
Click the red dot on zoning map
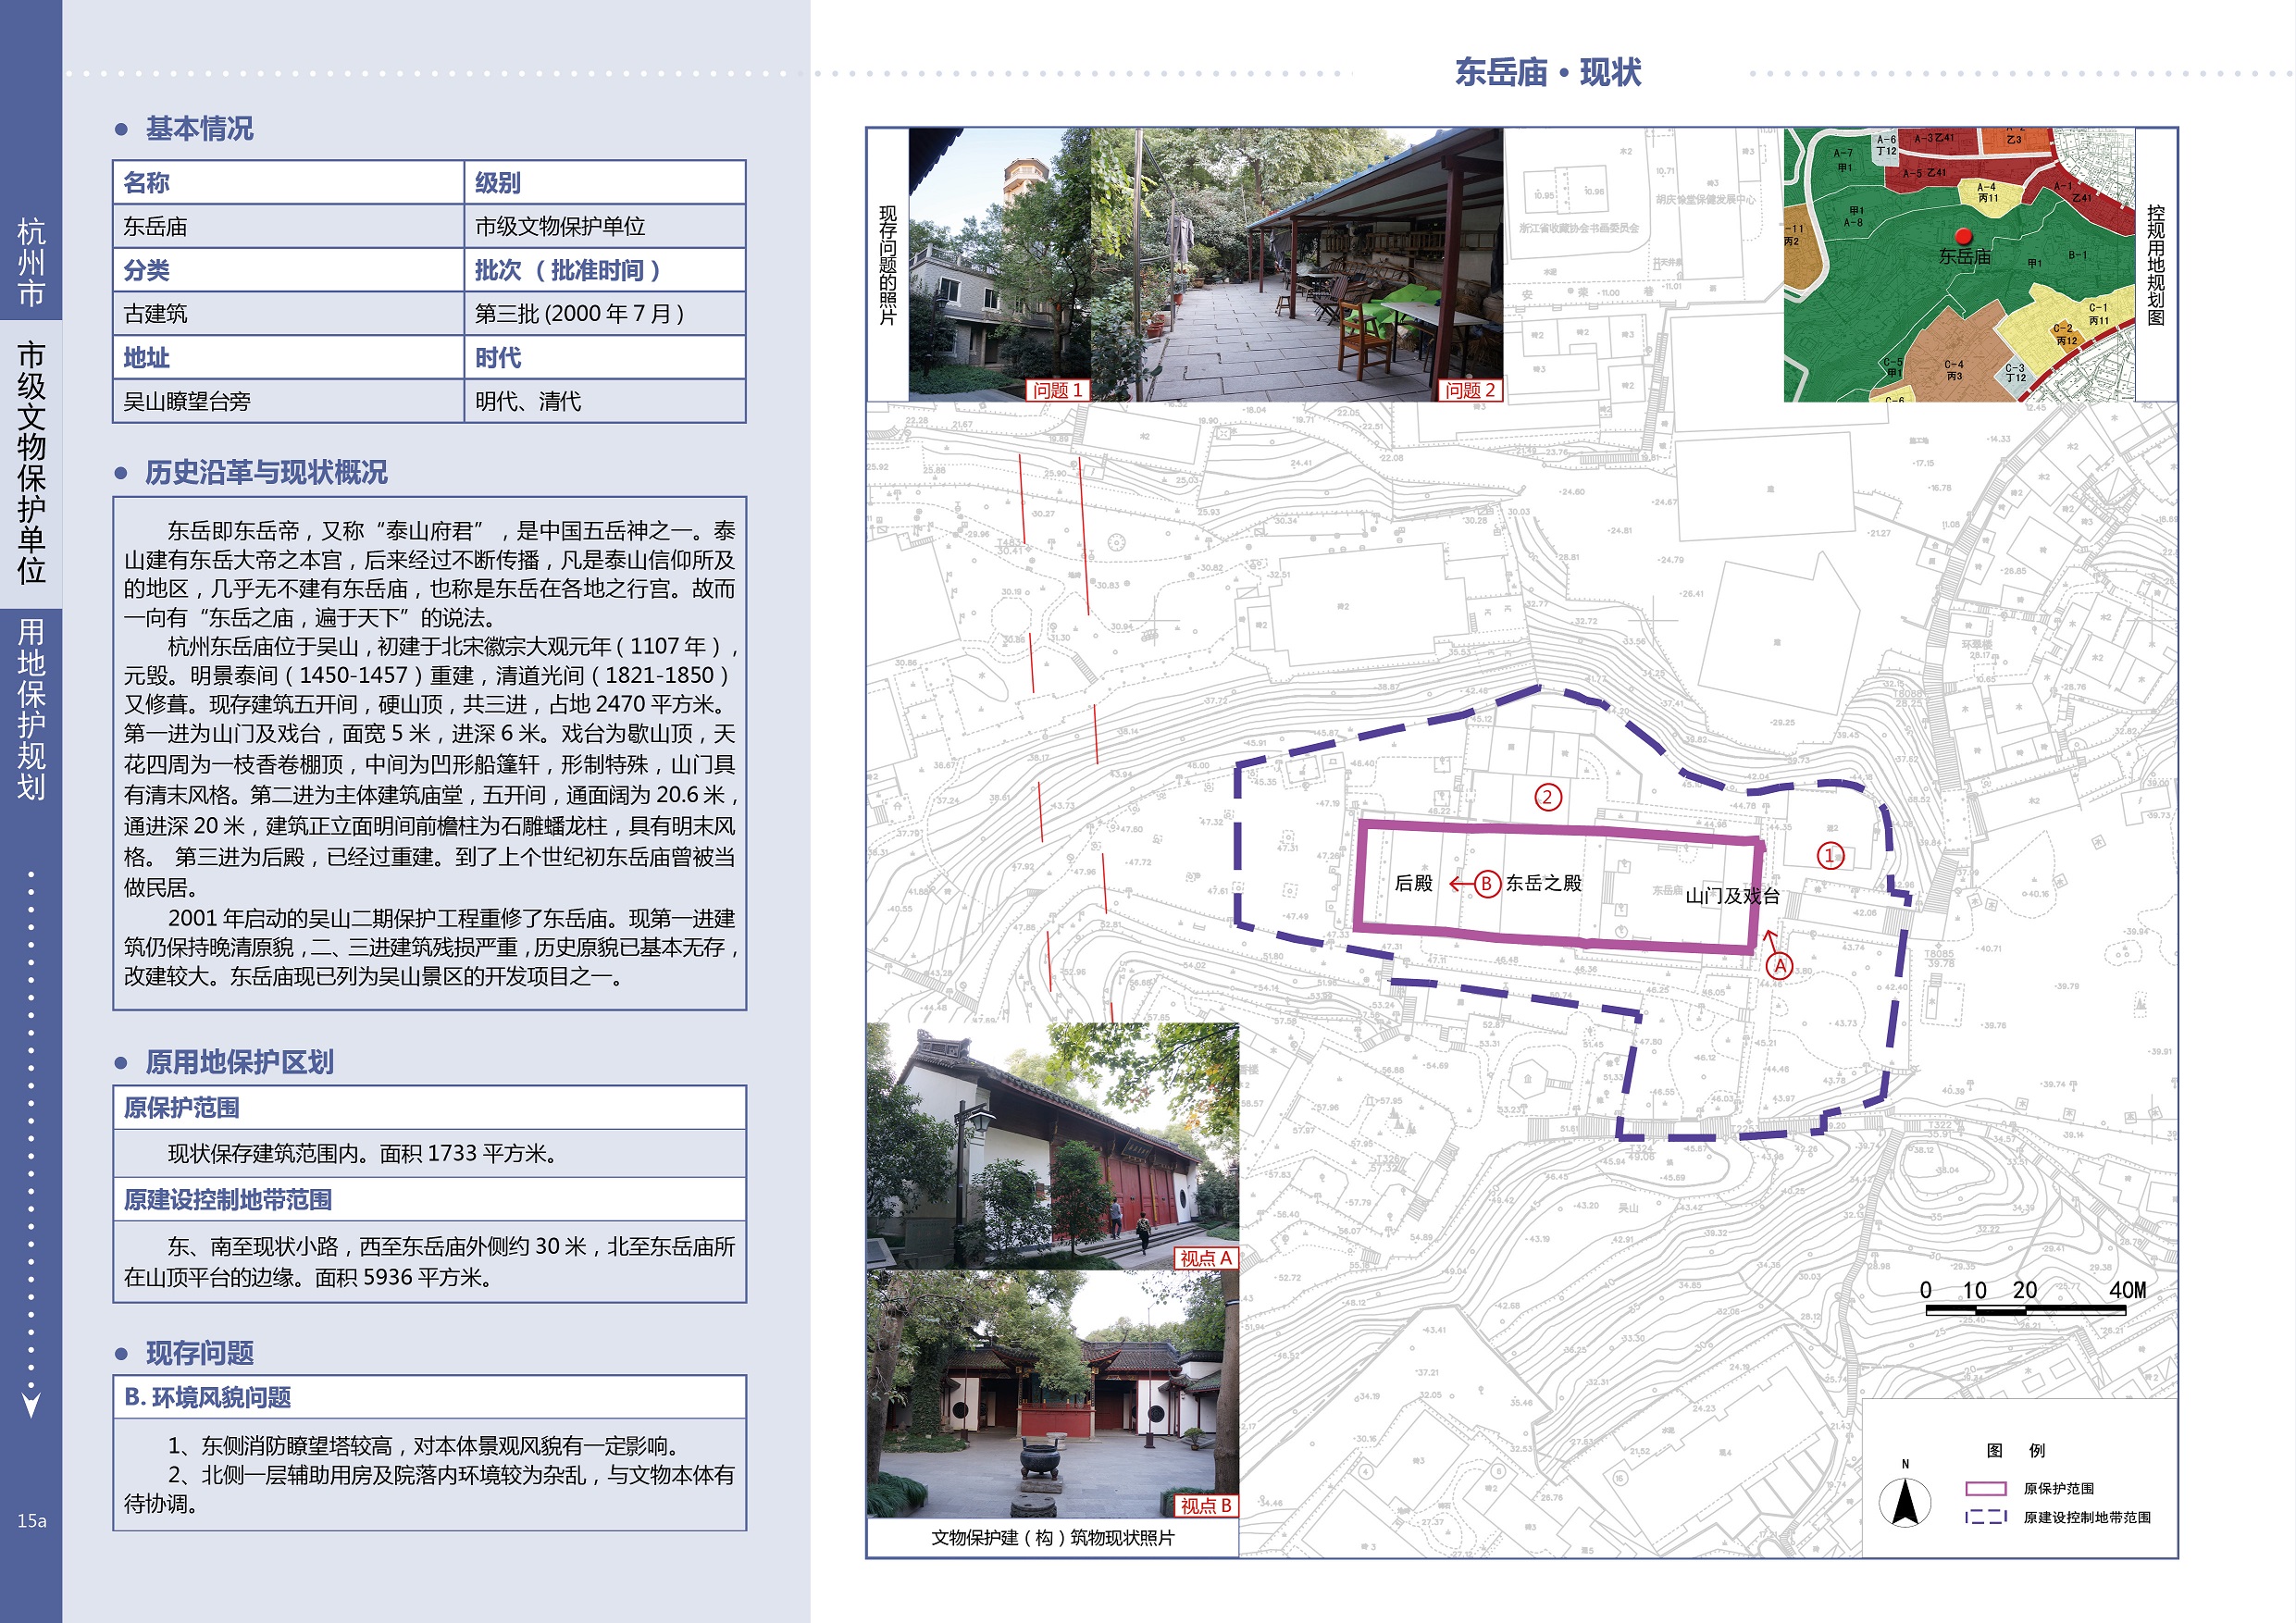click(x=1963, y=236)
